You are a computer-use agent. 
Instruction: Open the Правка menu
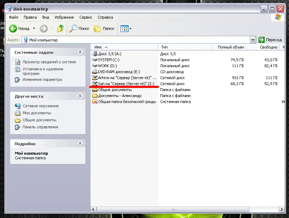pyautogui.click(x=30, y=17)
